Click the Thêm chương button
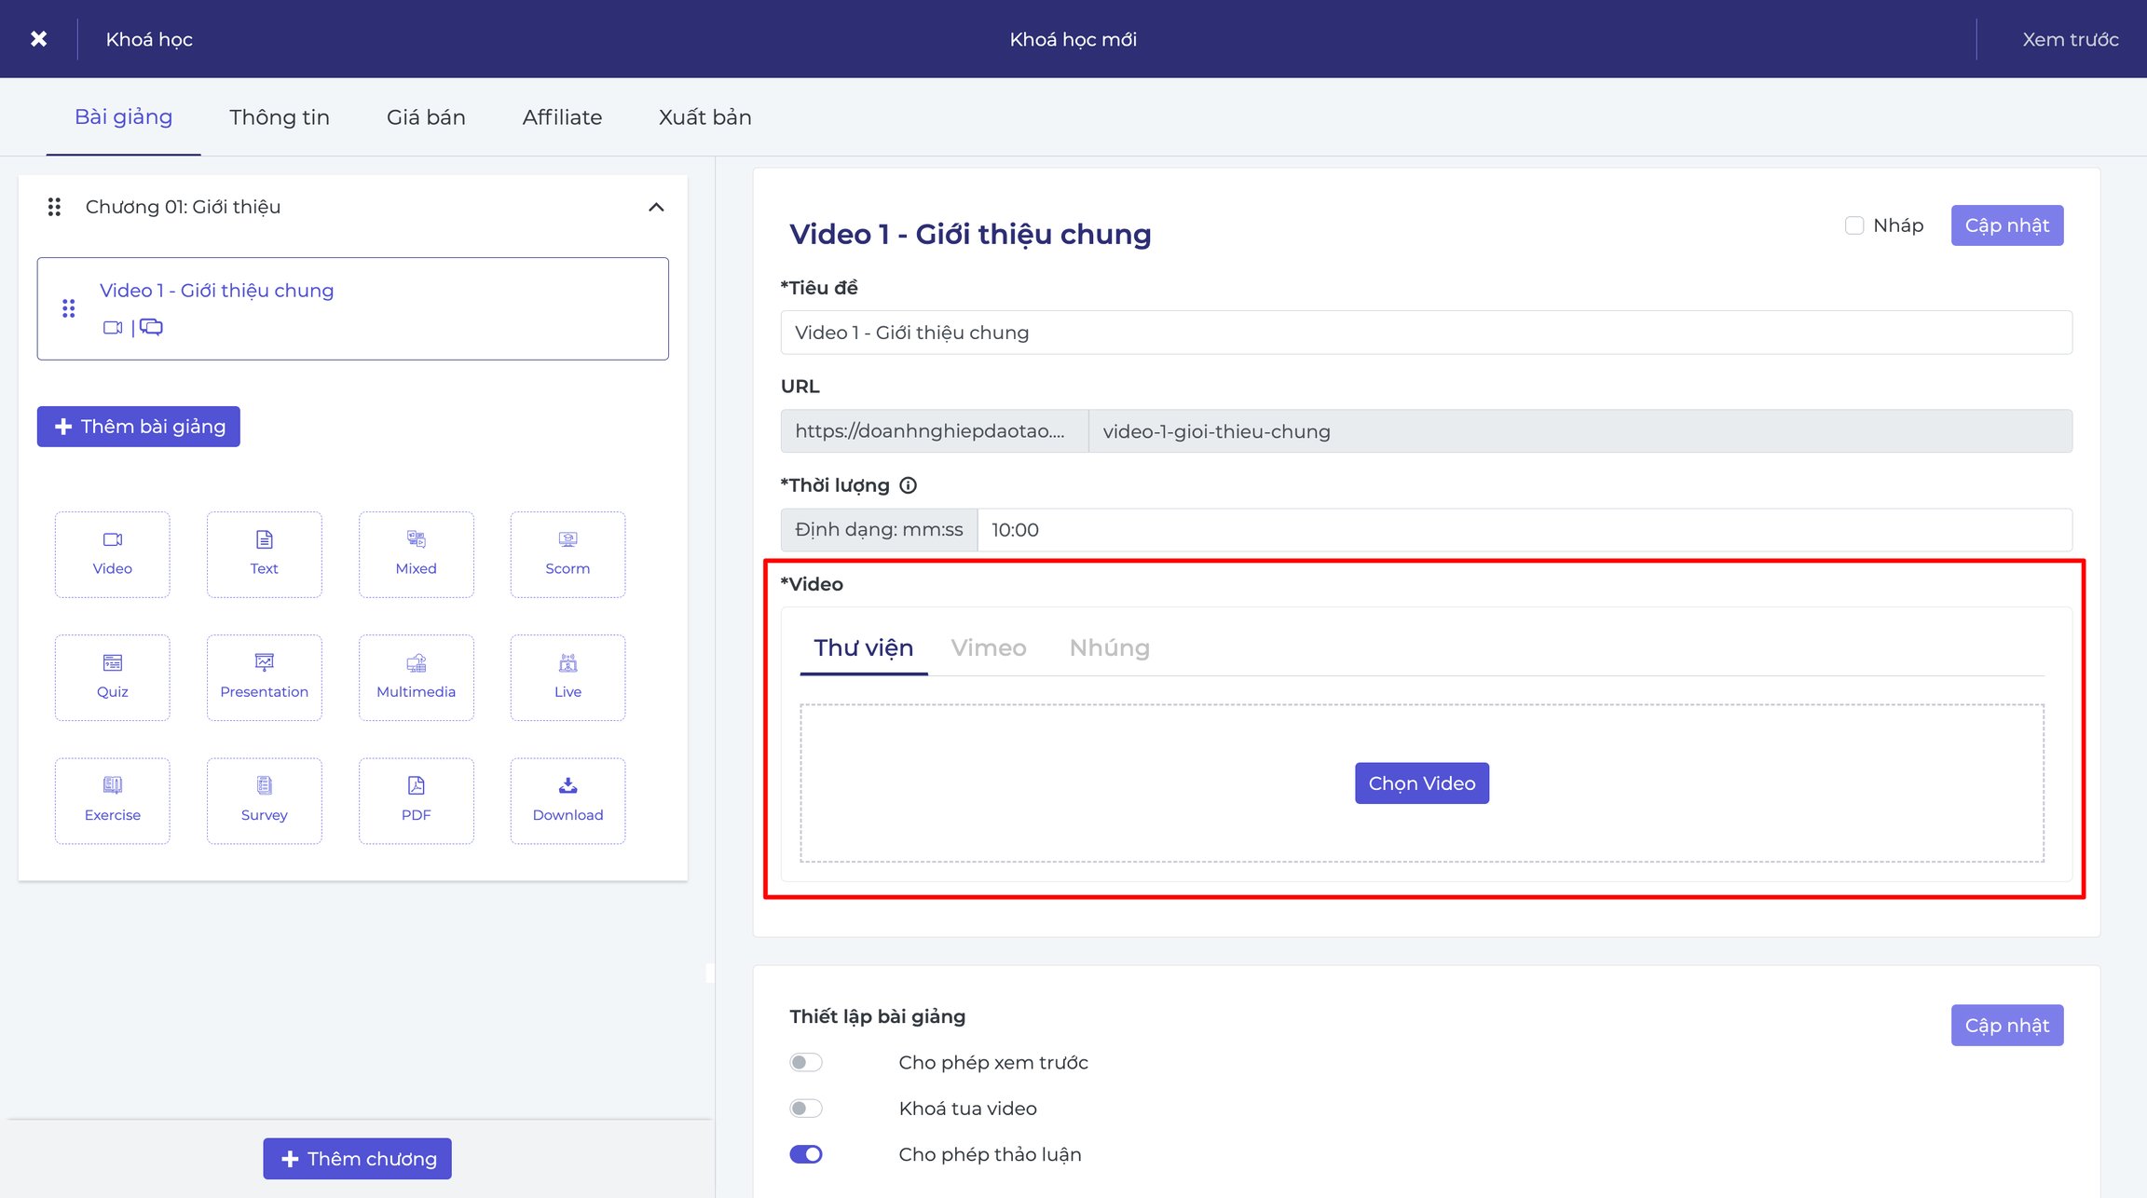2147x1198 pixels. [x=357, y=1159]
